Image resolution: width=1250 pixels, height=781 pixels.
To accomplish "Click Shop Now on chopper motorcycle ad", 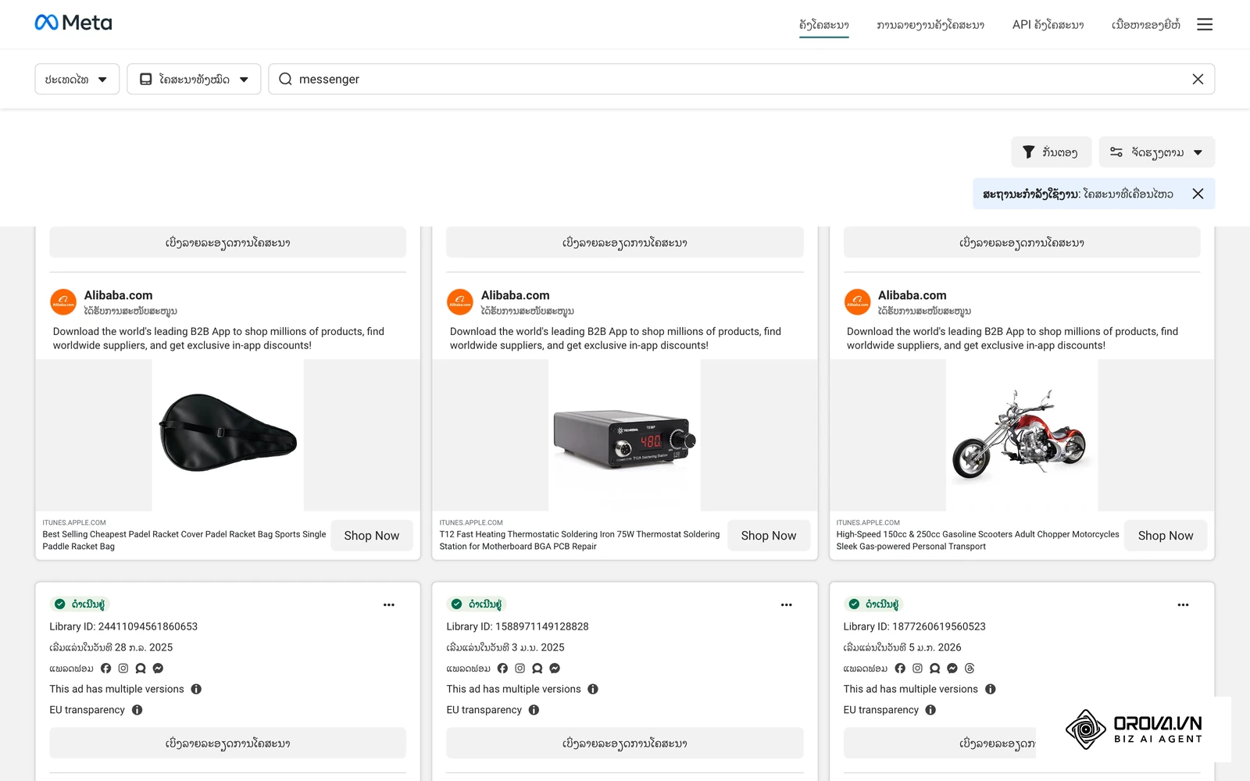I will 1166,536.
